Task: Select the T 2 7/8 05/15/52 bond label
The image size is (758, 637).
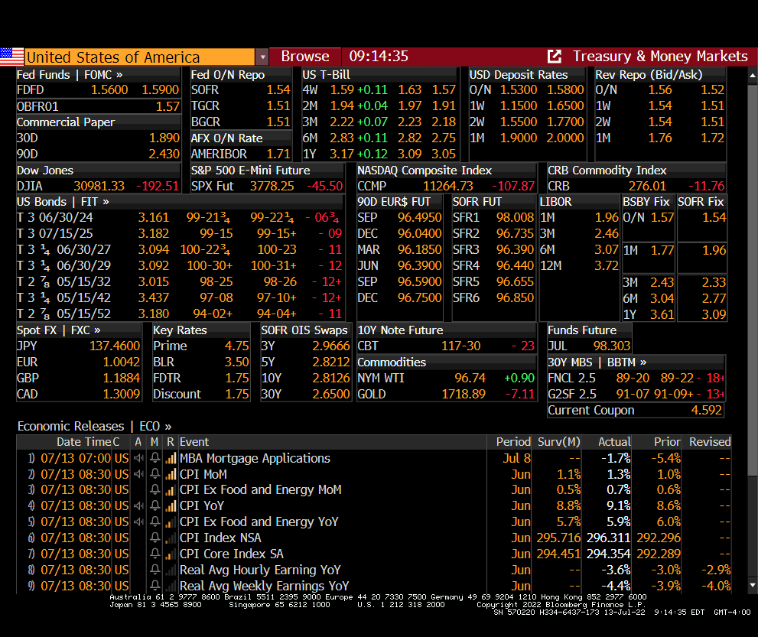Action: (63, 314)
